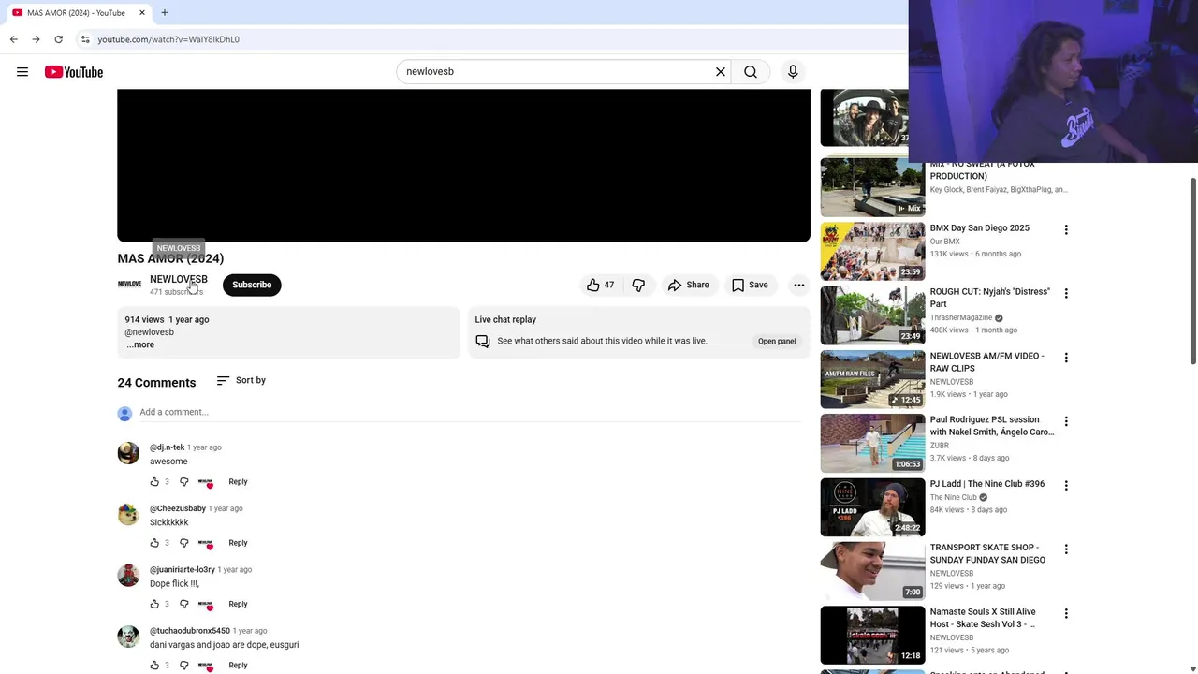Screen dimensions: 1198x674
Task: Dislike the MAS AMOR video
Action: click(x=638, y=285)
